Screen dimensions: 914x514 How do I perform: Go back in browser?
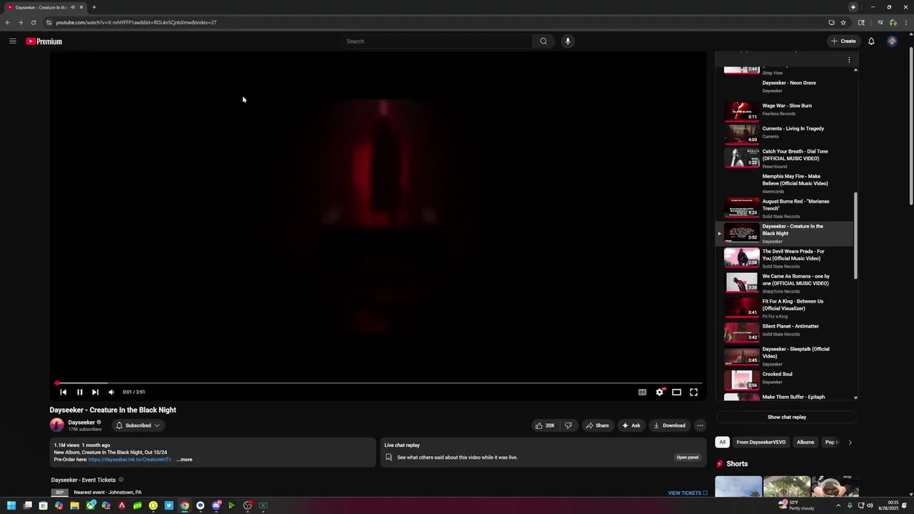(8, 22)
